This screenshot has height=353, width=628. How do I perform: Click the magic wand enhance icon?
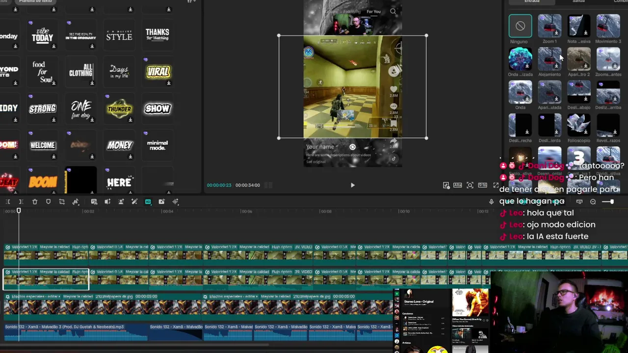tap(134, 202)
